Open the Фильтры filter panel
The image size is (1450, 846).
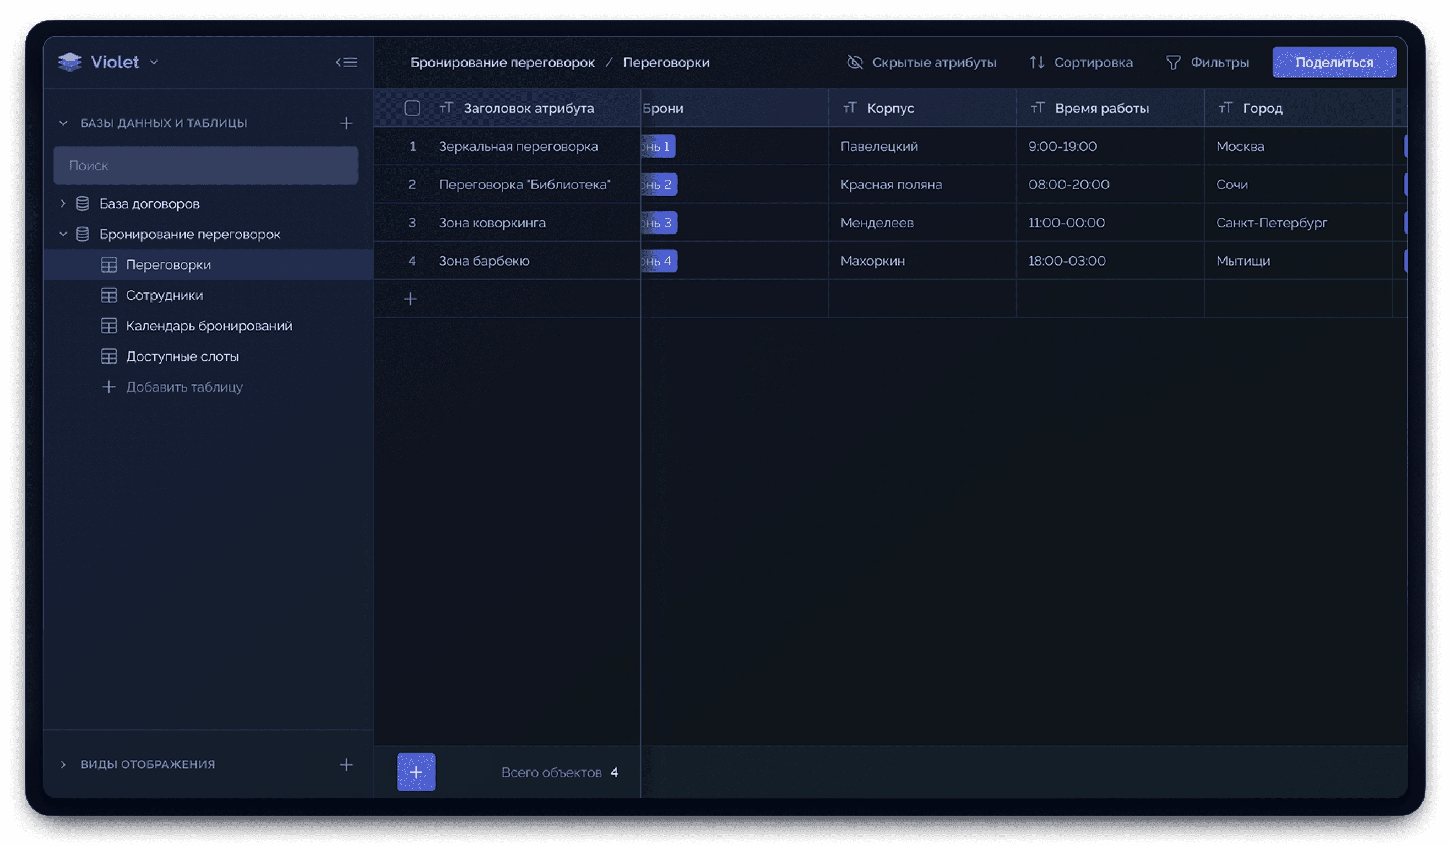tap(1207, 62)
